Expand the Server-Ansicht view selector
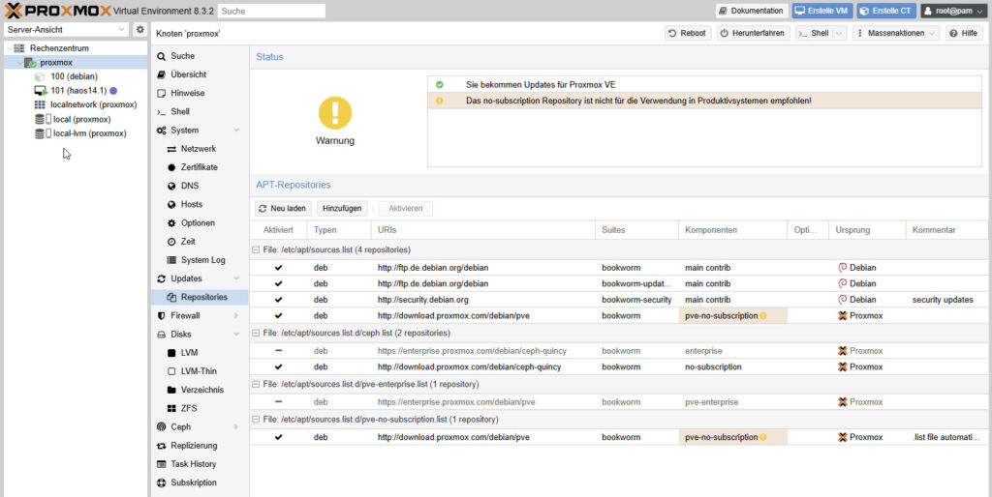The width and height of the screenshot is (992, 497). coord(122,30)
